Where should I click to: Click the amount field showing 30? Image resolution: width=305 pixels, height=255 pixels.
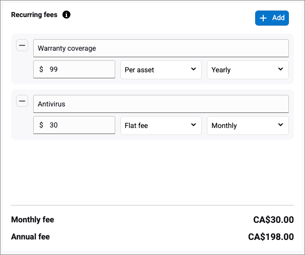pyautogui.click(x=78, y=125)
